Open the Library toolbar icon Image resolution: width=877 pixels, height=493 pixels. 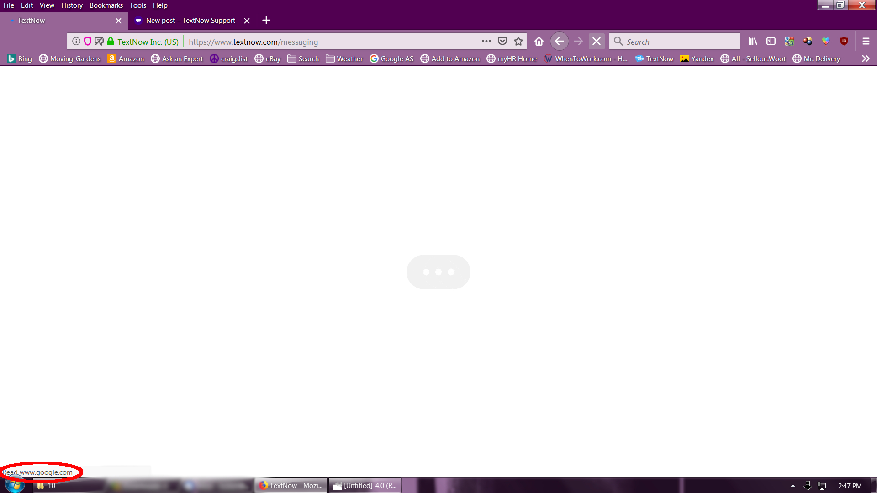click(753, 42)
